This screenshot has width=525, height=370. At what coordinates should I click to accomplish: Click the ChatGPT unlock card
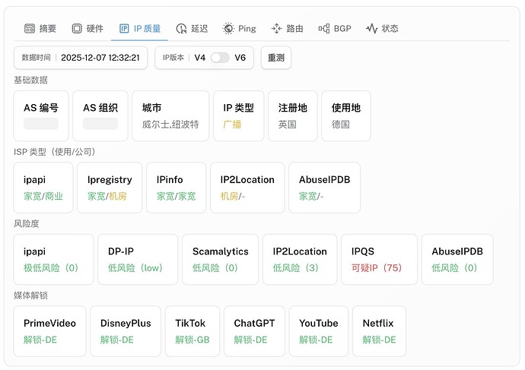254,331
